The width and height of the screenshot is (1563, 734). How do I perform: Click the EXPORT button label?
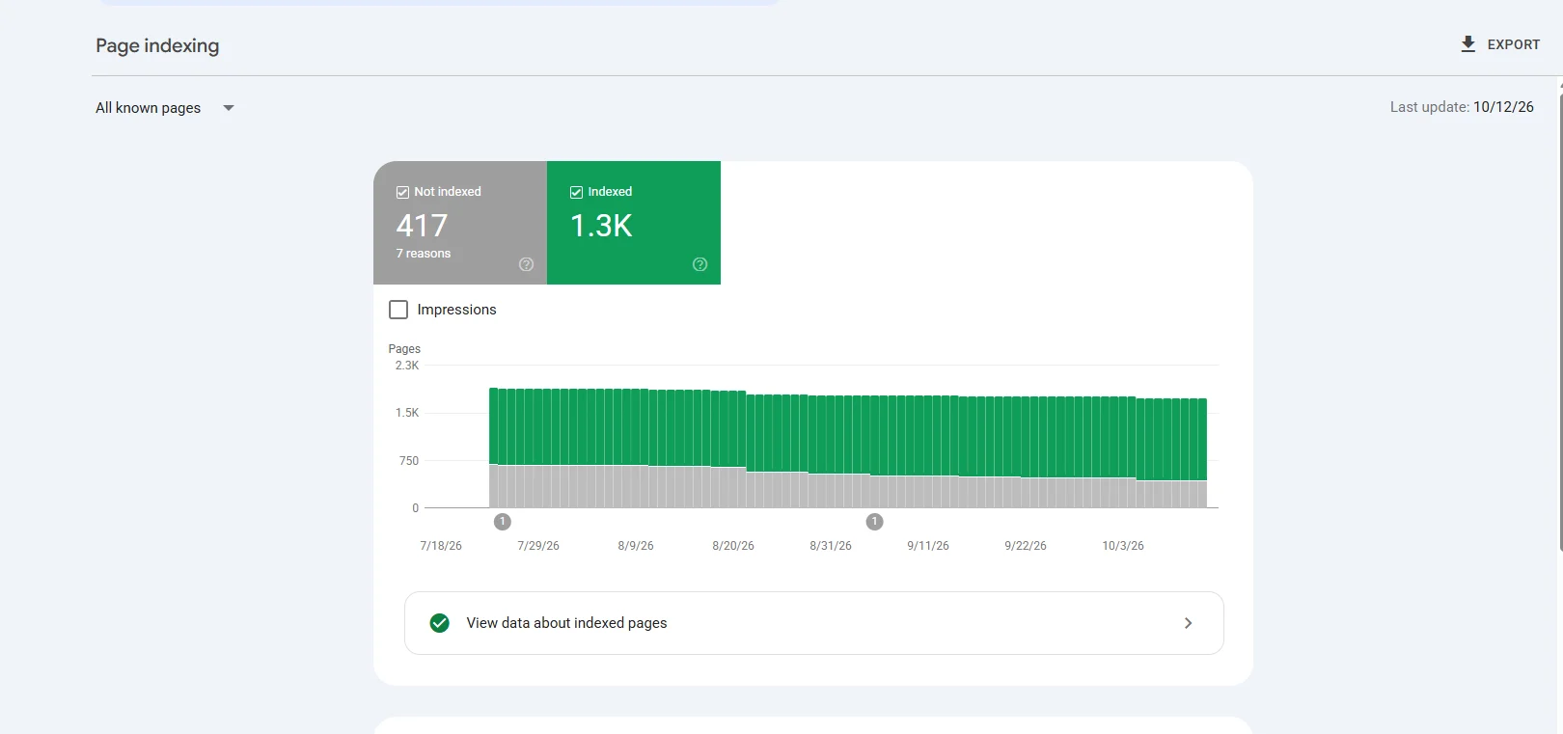(1513, 44)
